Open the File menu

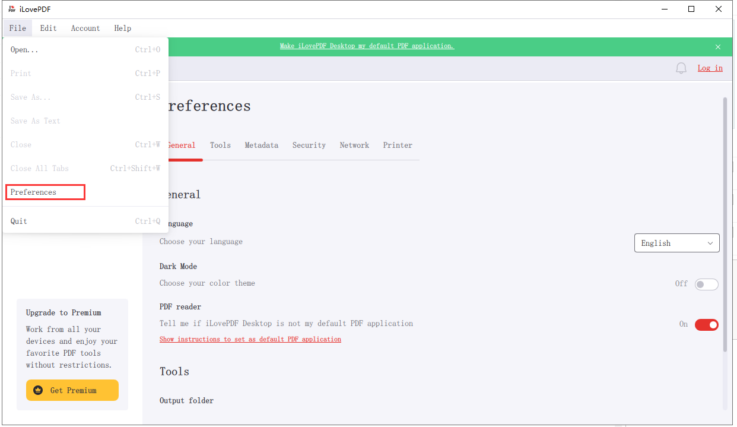[x=18, y=28]
